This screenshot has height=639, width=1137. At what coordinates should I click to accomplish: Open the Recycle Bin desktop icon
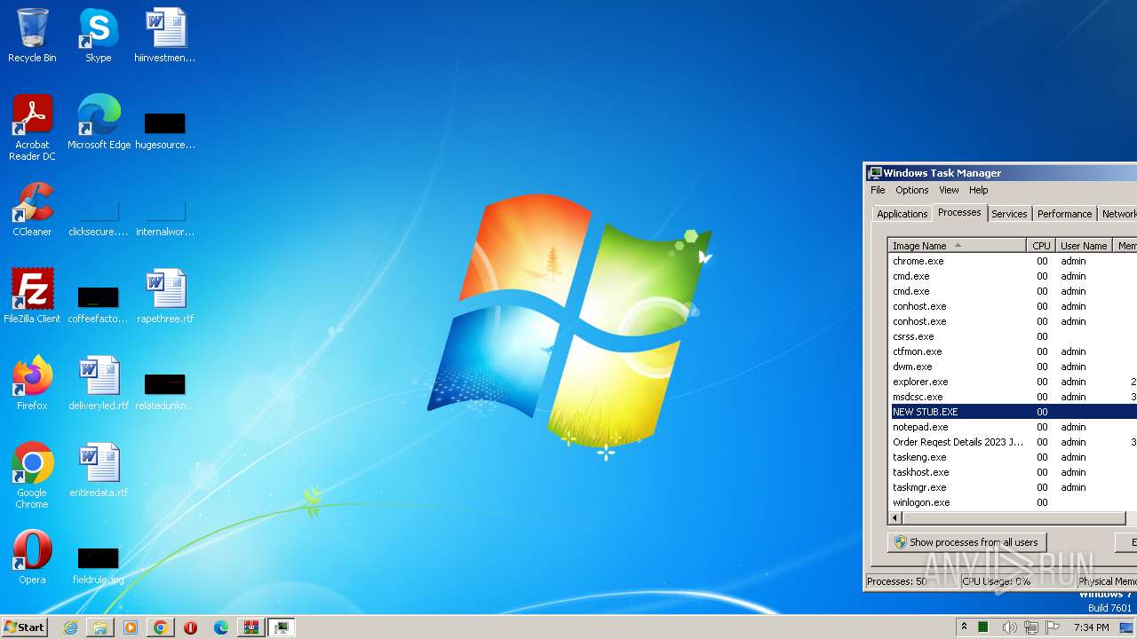tap(32, 35)
